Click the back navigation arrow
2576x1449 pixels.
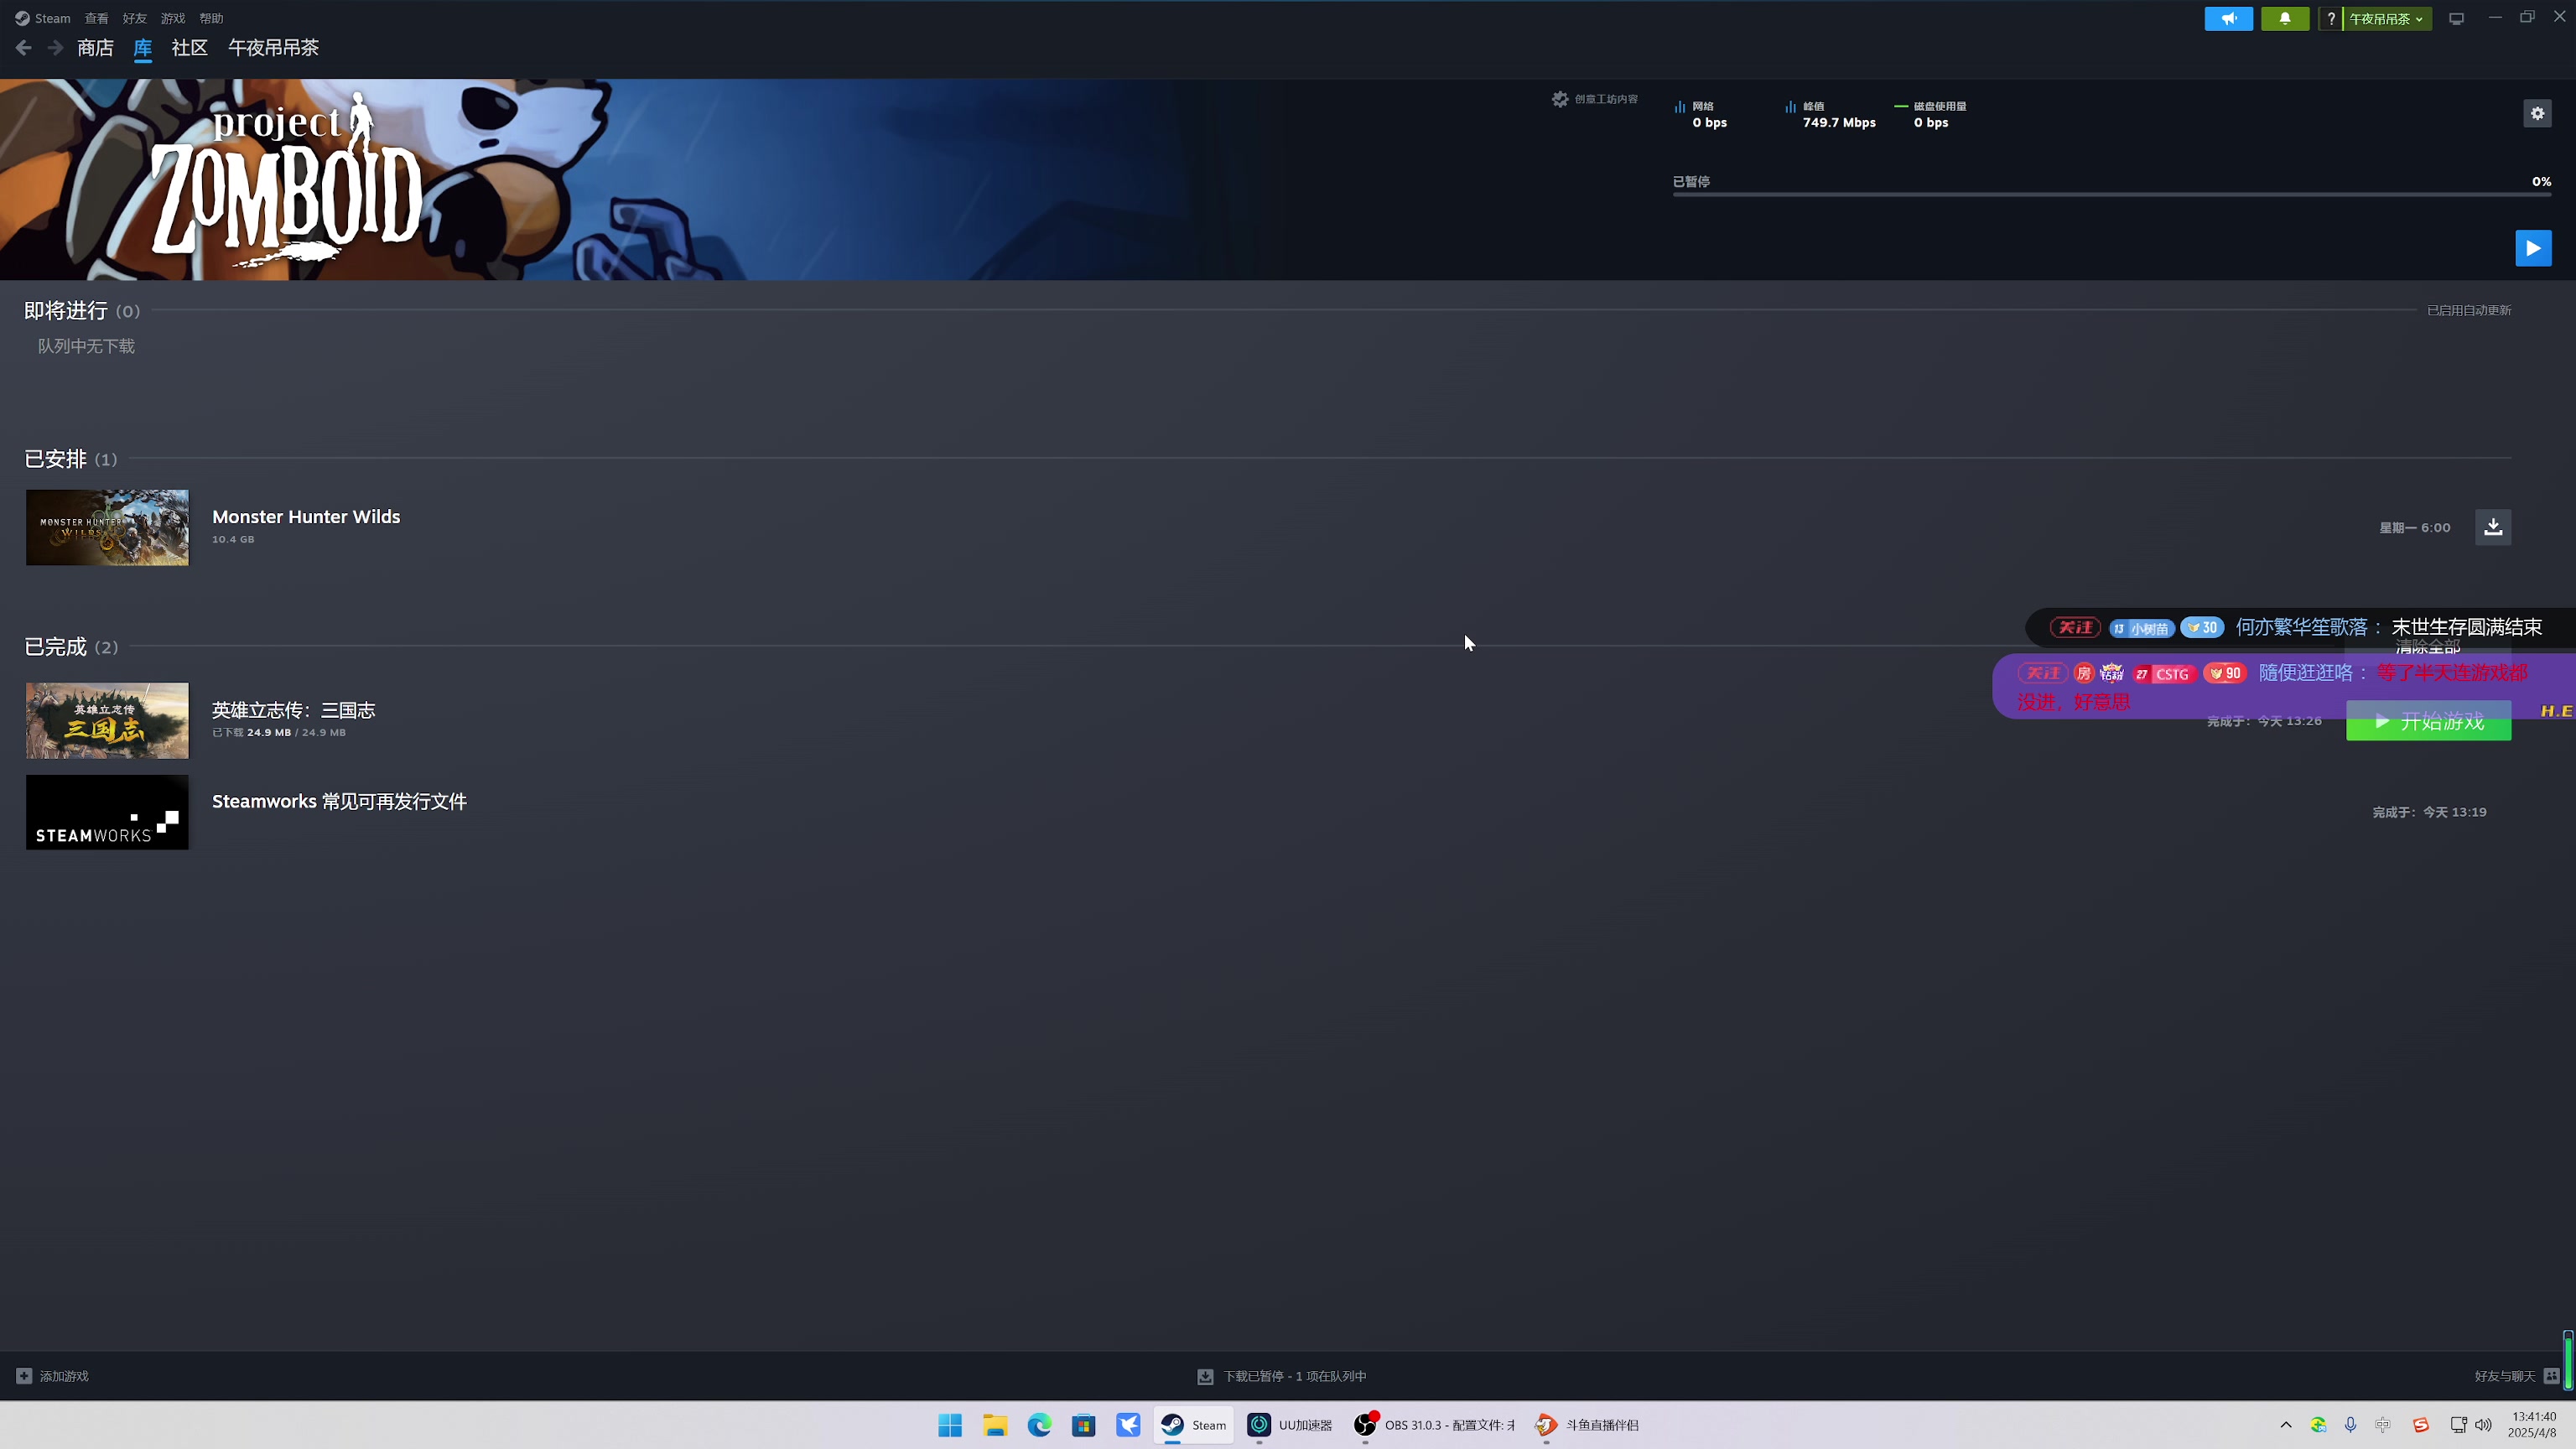click(x=24, y=48)
